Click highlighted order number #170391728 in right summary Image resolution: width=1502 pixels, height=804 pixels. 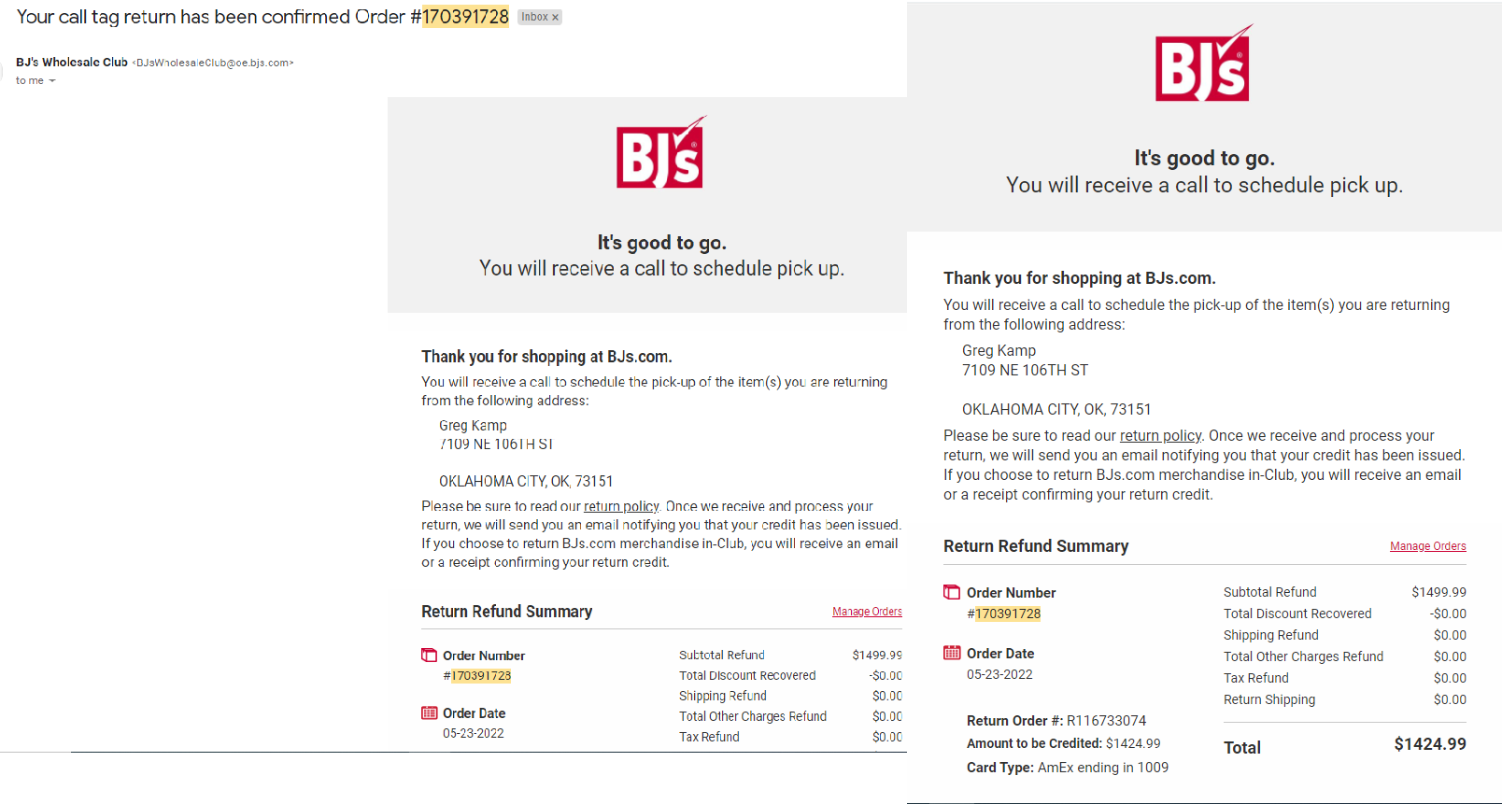point(1007,614)
